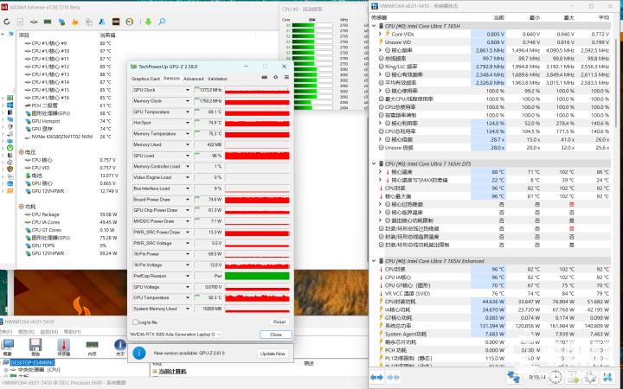Open HWiNFO 监控(M) menu
The width and height of the screenshot is (623, 389).
[49, 332]
